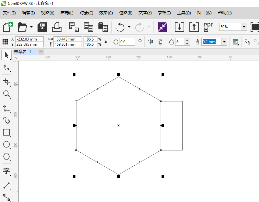The image size is (259, 202).
Task: Click the Save floppy disk icon
Action: pos(42,27)
